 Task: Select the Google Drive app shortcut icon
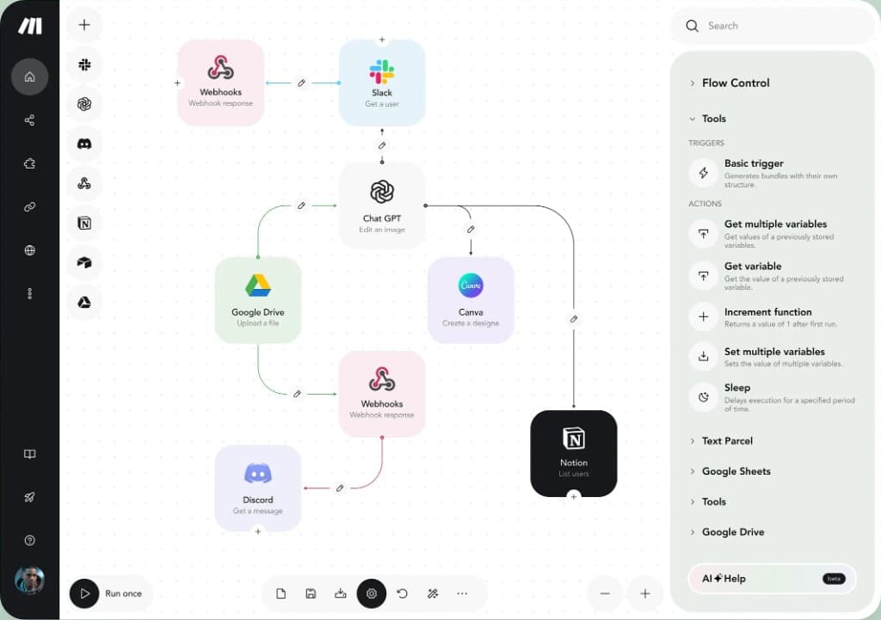(84, 303)
